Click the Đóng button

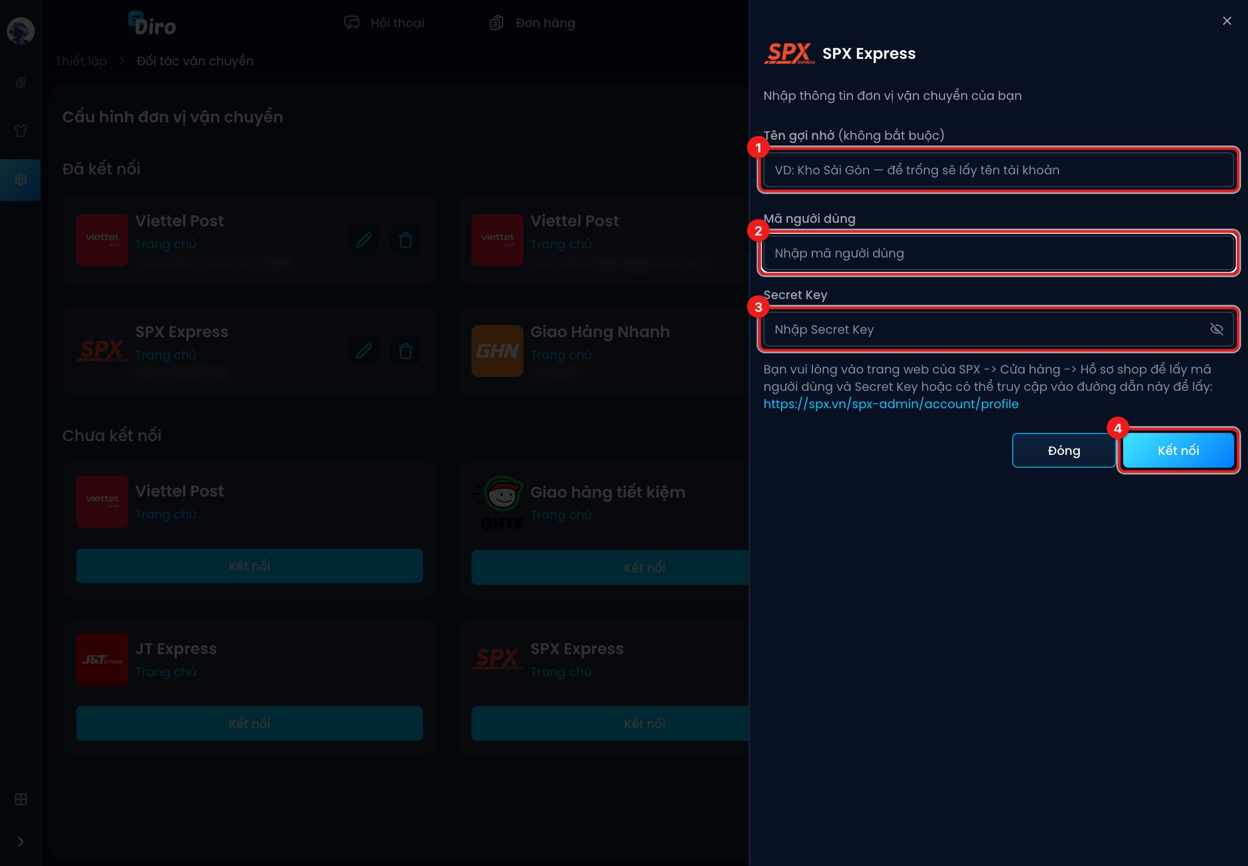(x=1064, y=450)
